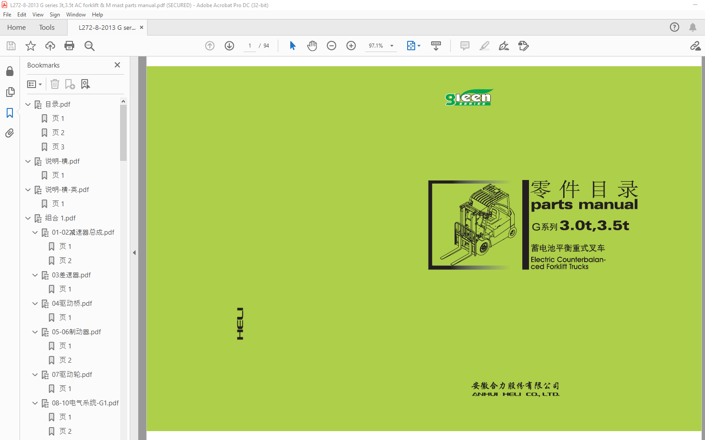The height and width of the screenshot is (440, 705).
Task: Open the File menu
Action: 7,15
